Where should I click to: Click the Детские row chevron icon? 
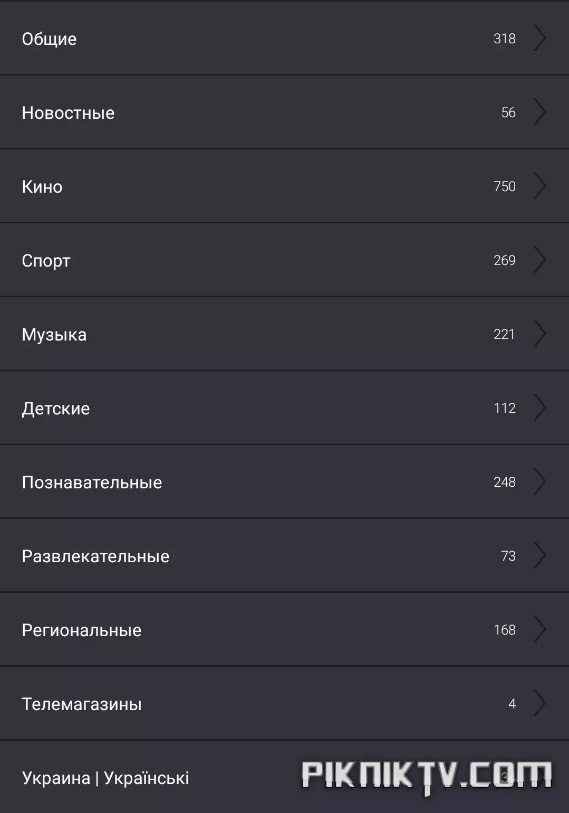(539, 408)
